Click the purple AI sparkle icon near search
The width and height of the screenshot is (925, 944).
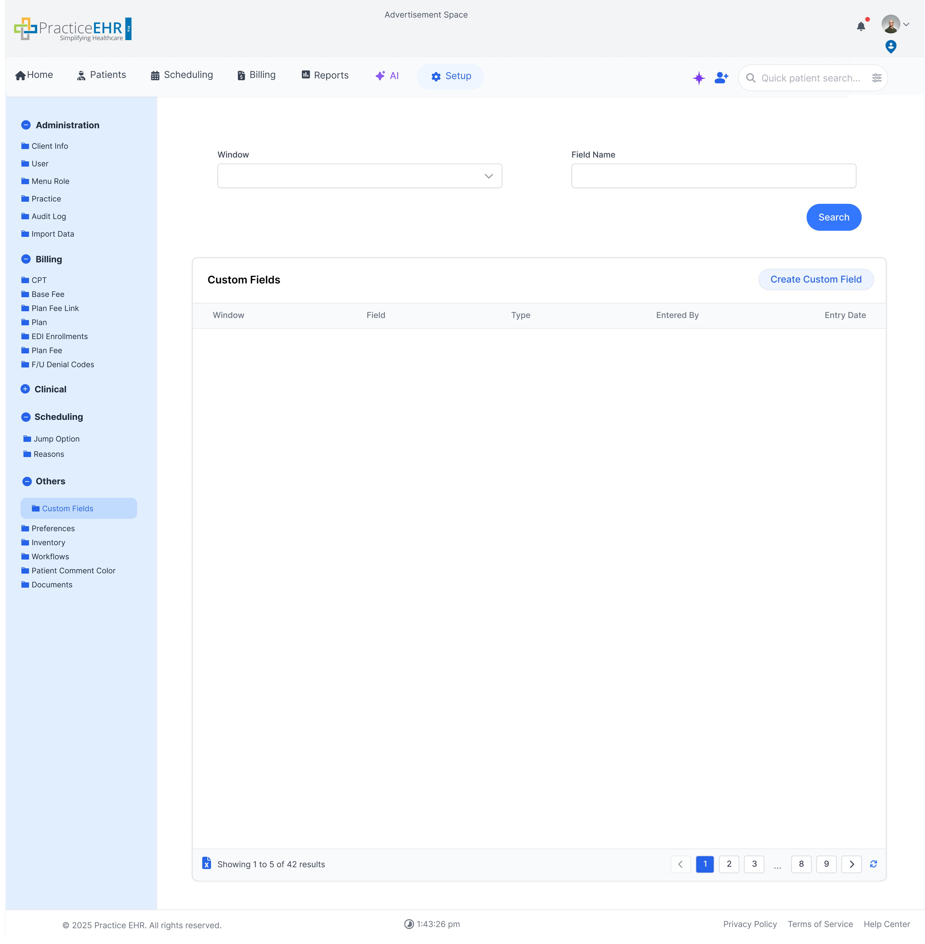699,78
